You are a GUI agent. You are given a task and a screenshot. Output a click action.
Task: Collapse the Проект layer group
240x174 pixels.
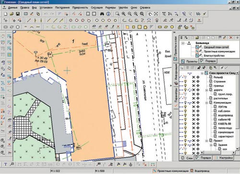click(x=206, y=141)
